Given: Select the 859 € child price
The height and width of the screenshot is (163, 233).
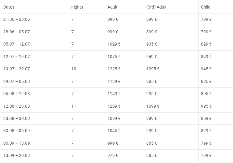Looking at the screenshot, I should tap(206, 118).
